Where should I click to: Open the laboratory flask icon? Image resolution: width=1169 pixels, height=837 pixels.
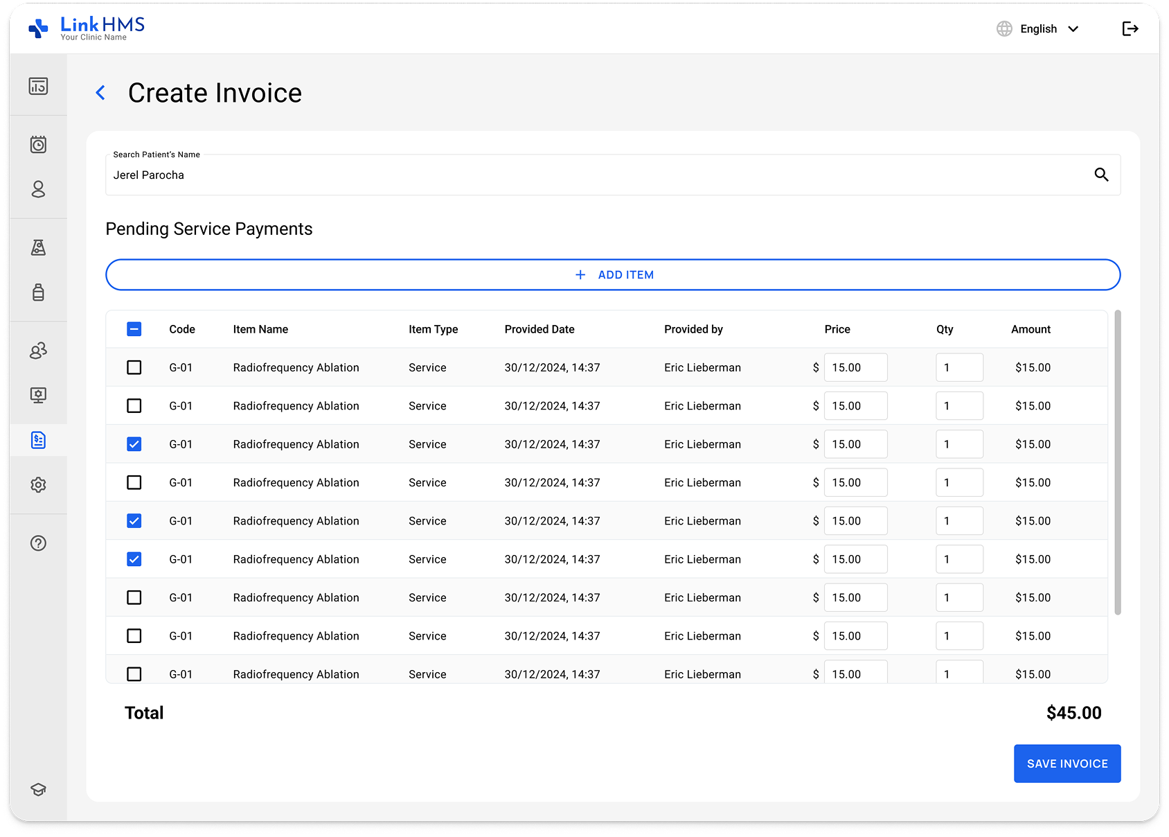click(38, 247)
